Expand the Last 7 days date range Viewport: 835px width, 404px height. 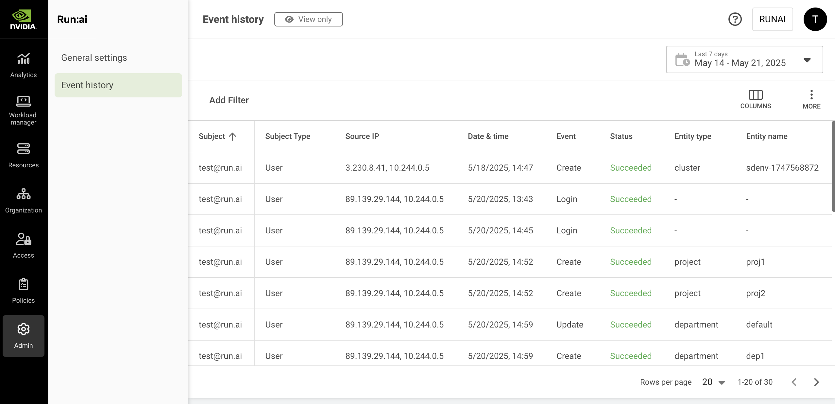click(x=744, y=59)
